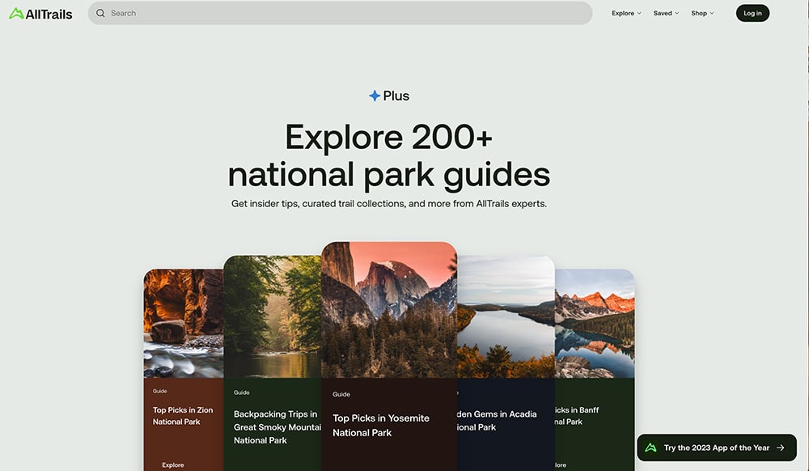Click the Guide label on Zion card
This screenshot has height=471, width=809.
159,391
